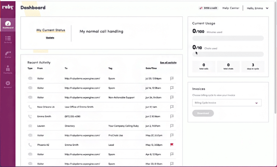
Task: Open the Dashboard sidebar item
Action: tap(8, 25)
